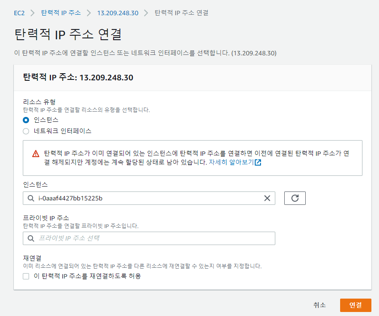Select the 네트워크 인터페이스 radio button
The width and height of the screenshot is (379, 316).
26,131
